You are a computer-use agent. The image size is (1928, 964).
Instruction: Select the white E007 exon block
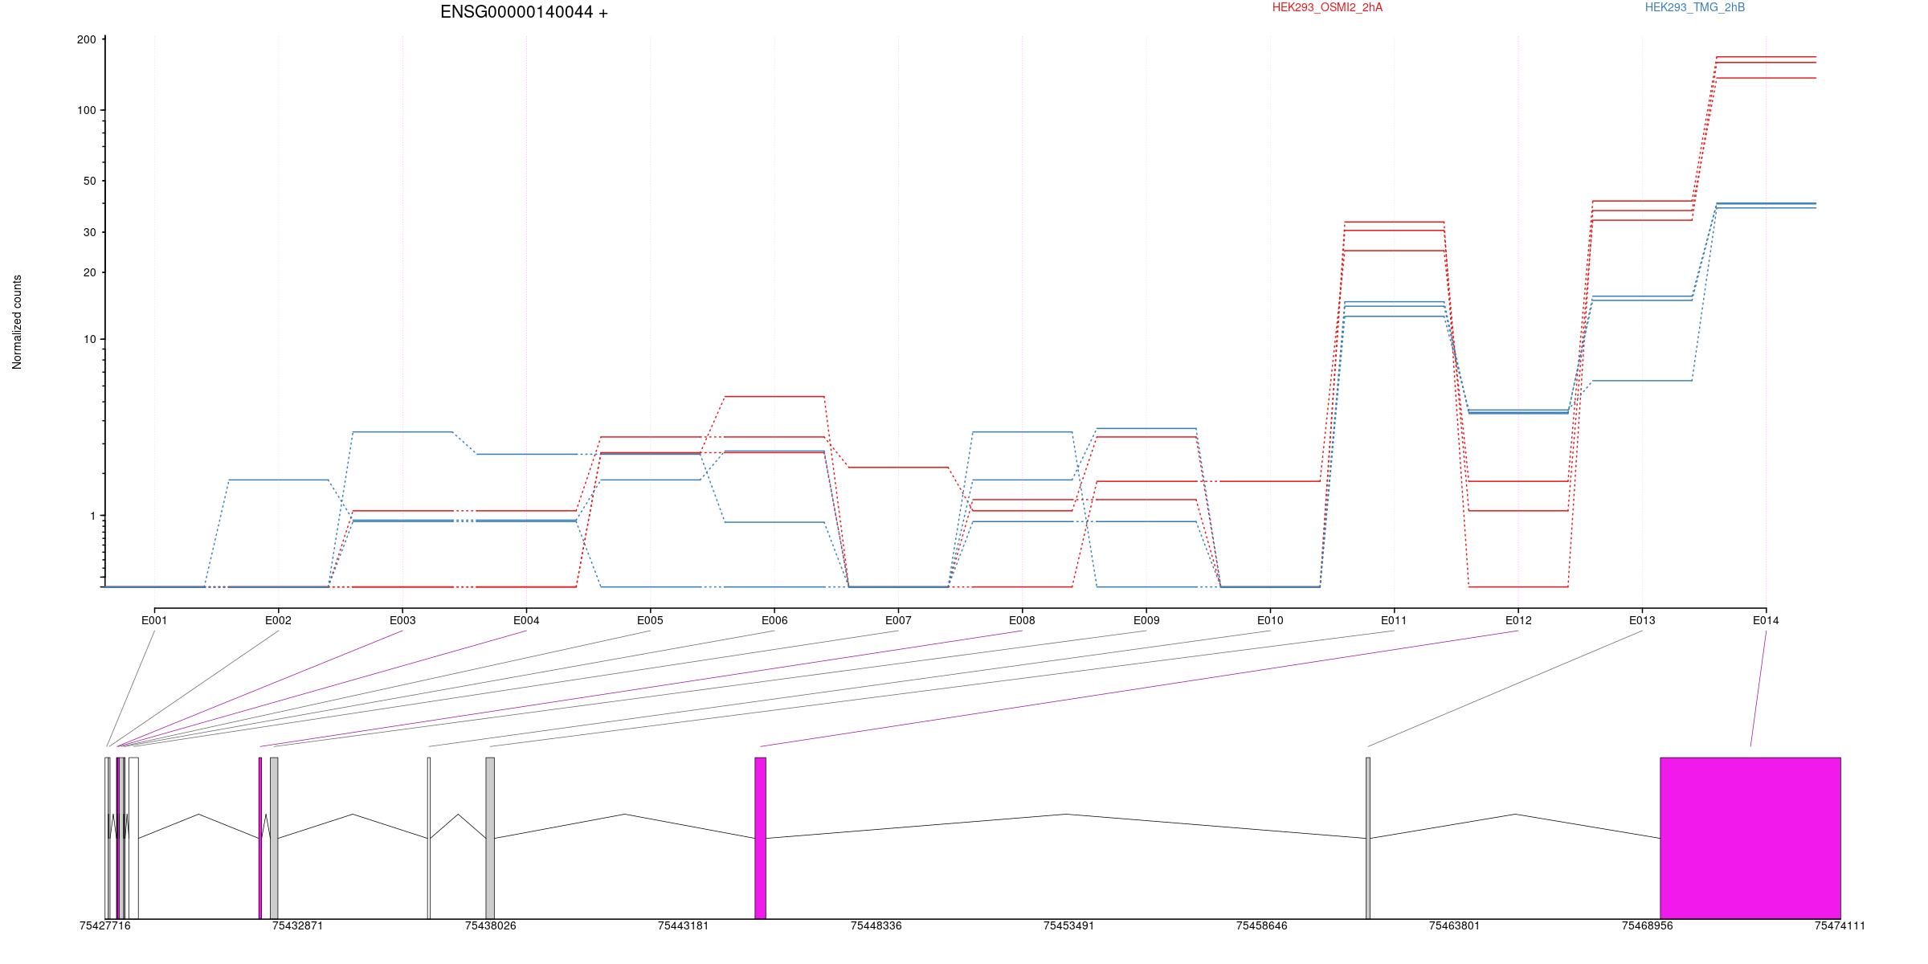pyautogui.click(x=133, y=838)
